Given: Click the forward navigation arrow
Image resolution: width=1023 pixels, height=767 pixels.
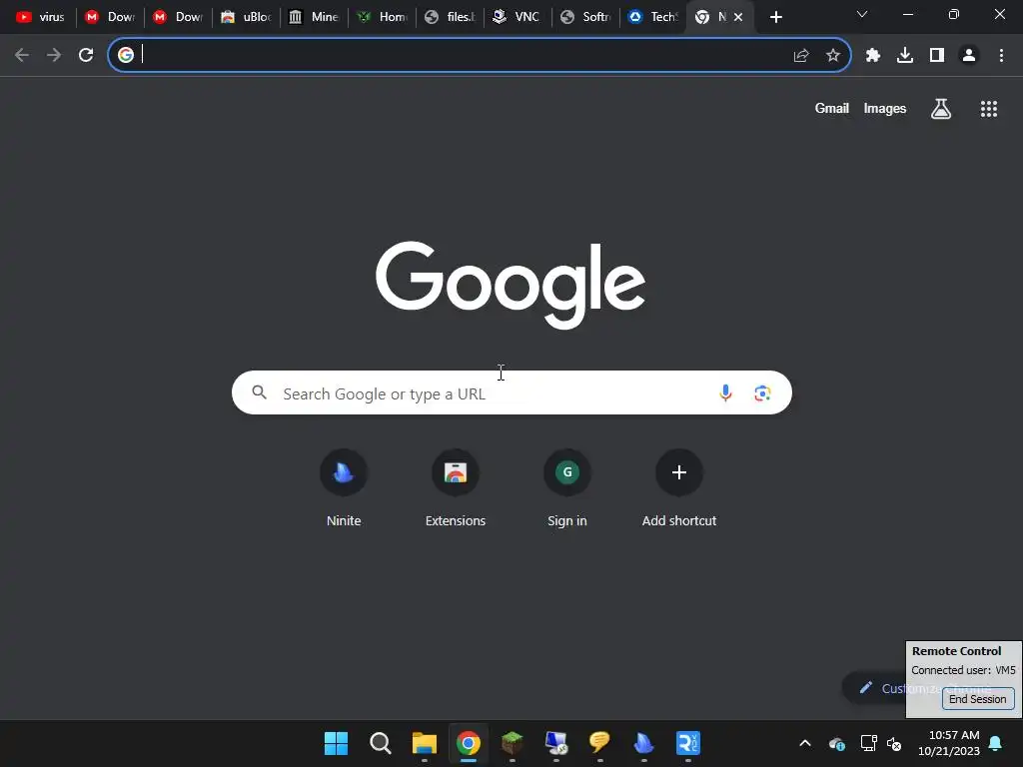Looking at the screenshot, I should click(54, 56).
